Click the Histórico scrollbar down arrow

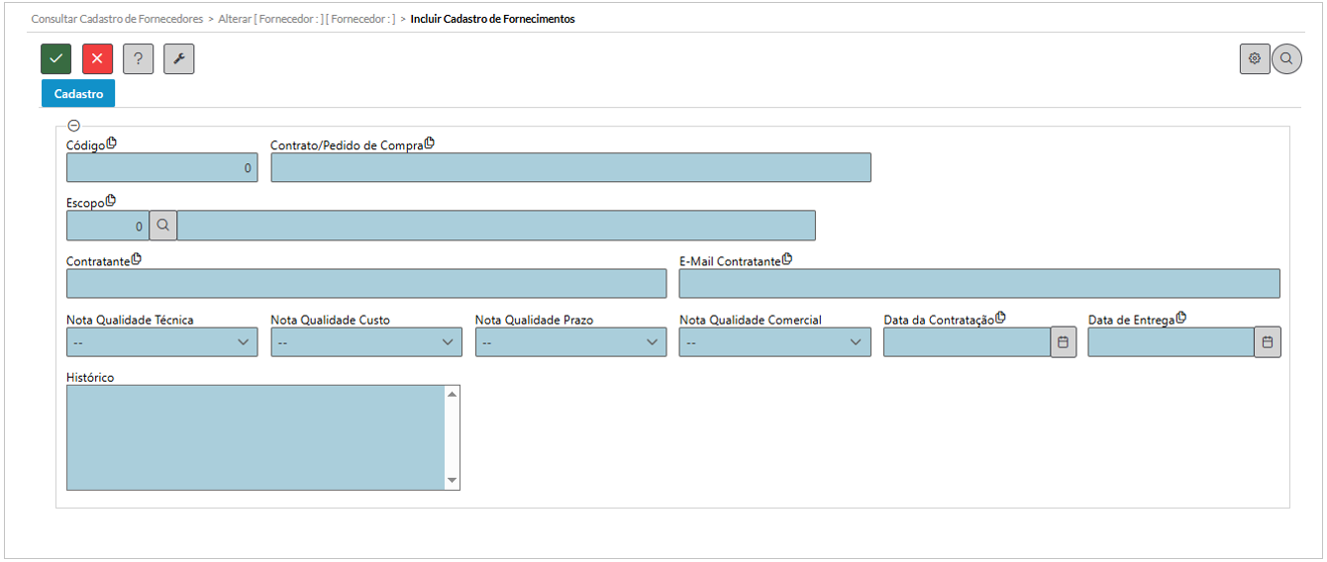tap(453, 481)
